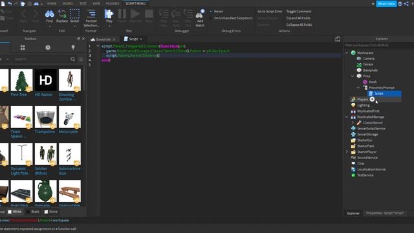Click the Format Selection icon
This screenshot has height=233, width=414.
pyautogui.click(x=91, y=14)
